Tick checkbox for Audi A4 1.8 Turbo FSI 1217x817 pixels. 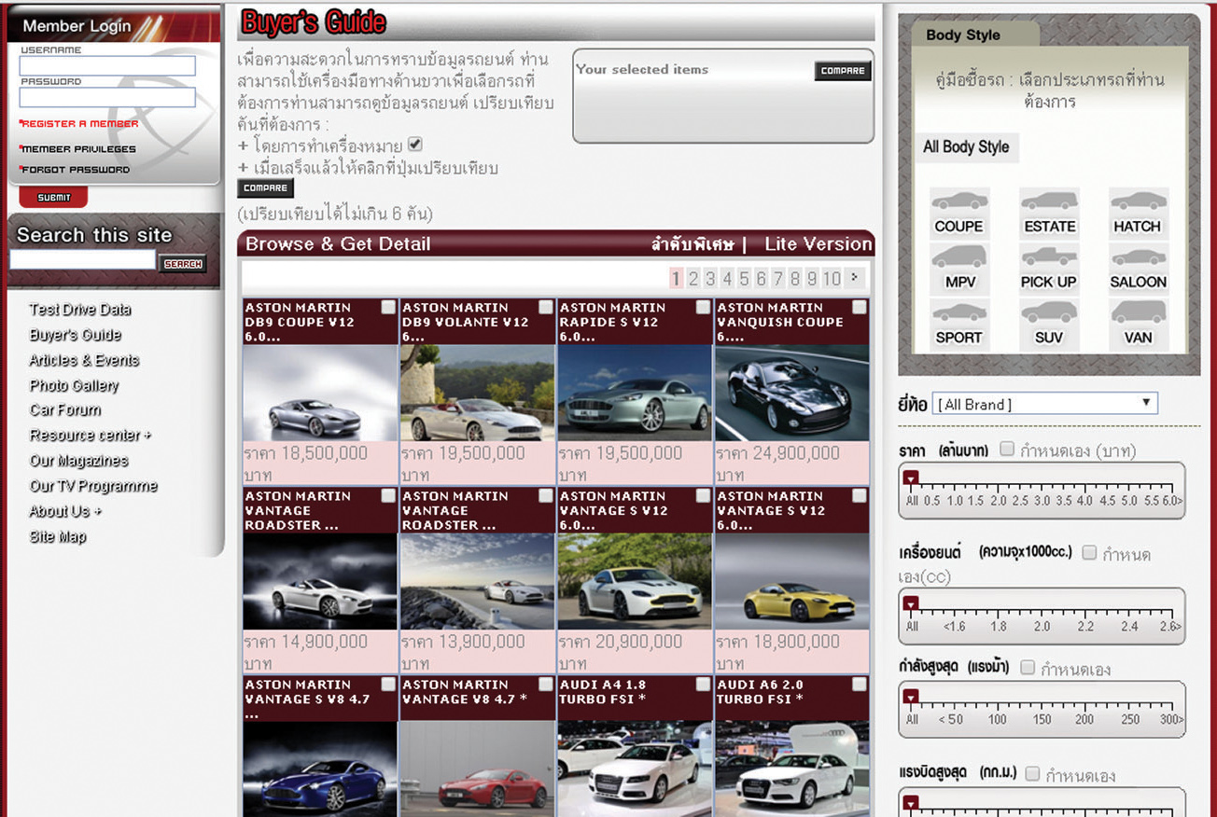click(x=703, y=684)
